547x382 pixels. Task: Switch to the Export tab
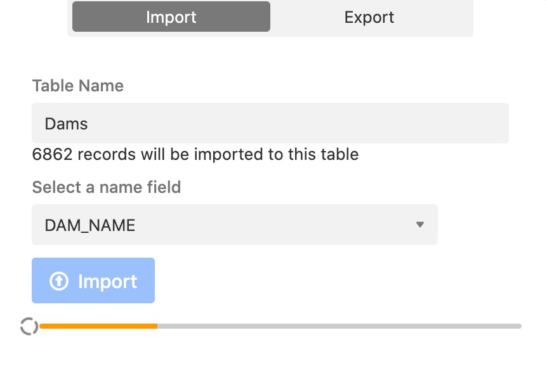coord(369,17)
